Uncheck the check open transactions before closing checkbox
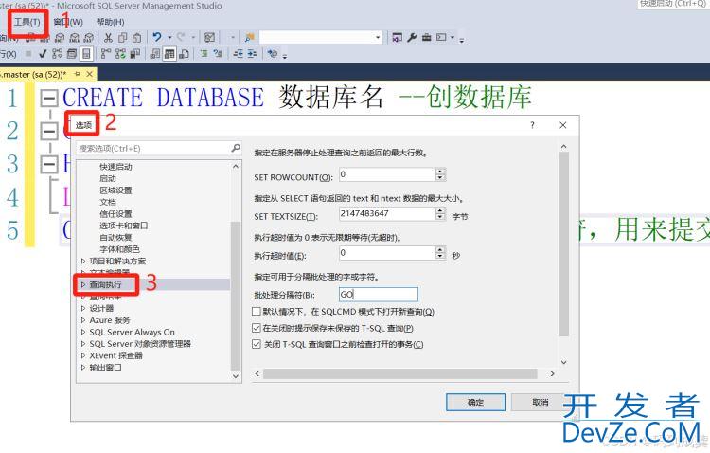Image resolution: width=710 pixels, height=453 pixels. click(x=256, y=344)
